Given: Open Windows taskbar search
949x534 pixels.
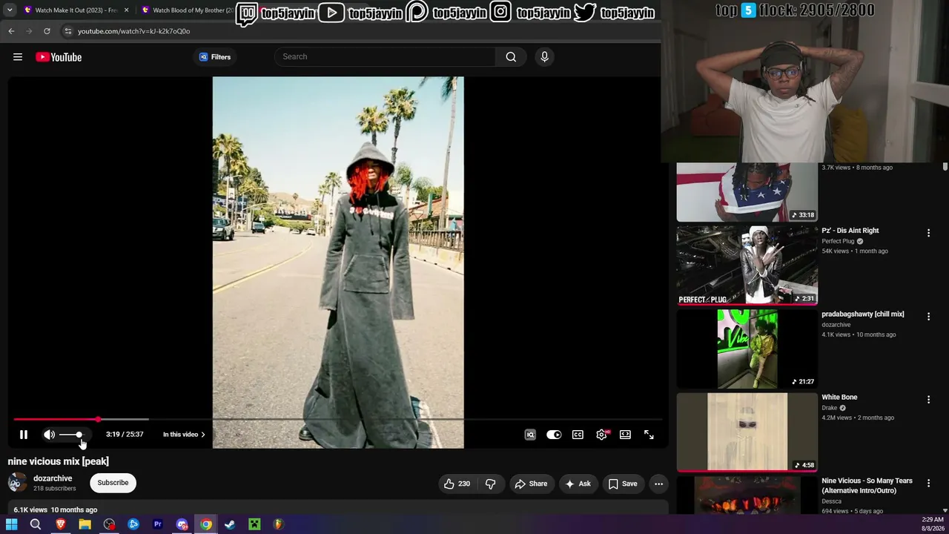Looking at the screenshot, I should pyautogui.click(x=36, y=524).
